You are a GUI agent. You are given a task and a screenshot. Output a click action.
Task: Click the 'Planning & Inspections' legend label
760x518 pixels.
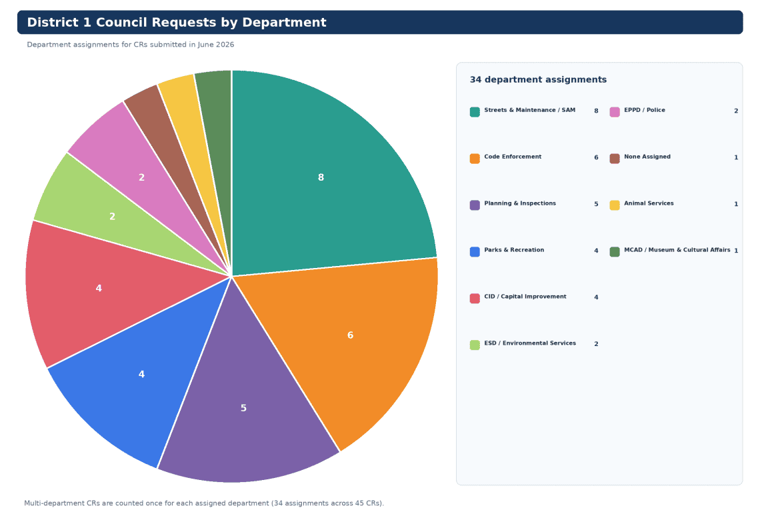519,203
